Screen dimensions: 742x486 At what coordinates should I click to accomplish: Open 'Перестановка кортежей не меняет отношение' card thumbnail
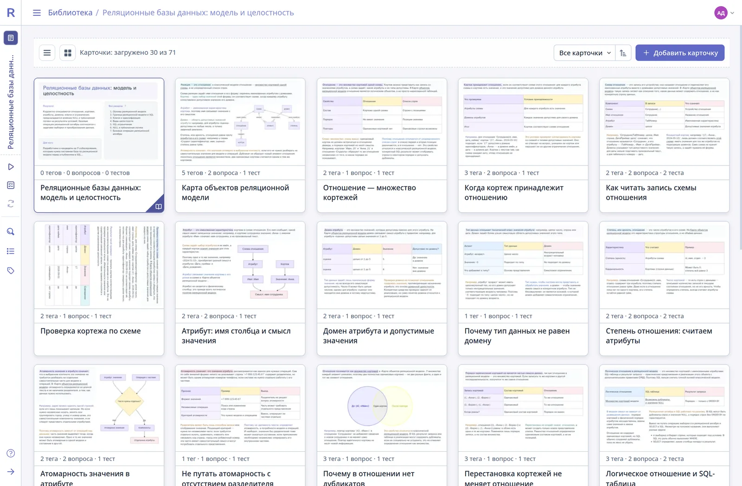pyautogui.click(x=523, y=408)
